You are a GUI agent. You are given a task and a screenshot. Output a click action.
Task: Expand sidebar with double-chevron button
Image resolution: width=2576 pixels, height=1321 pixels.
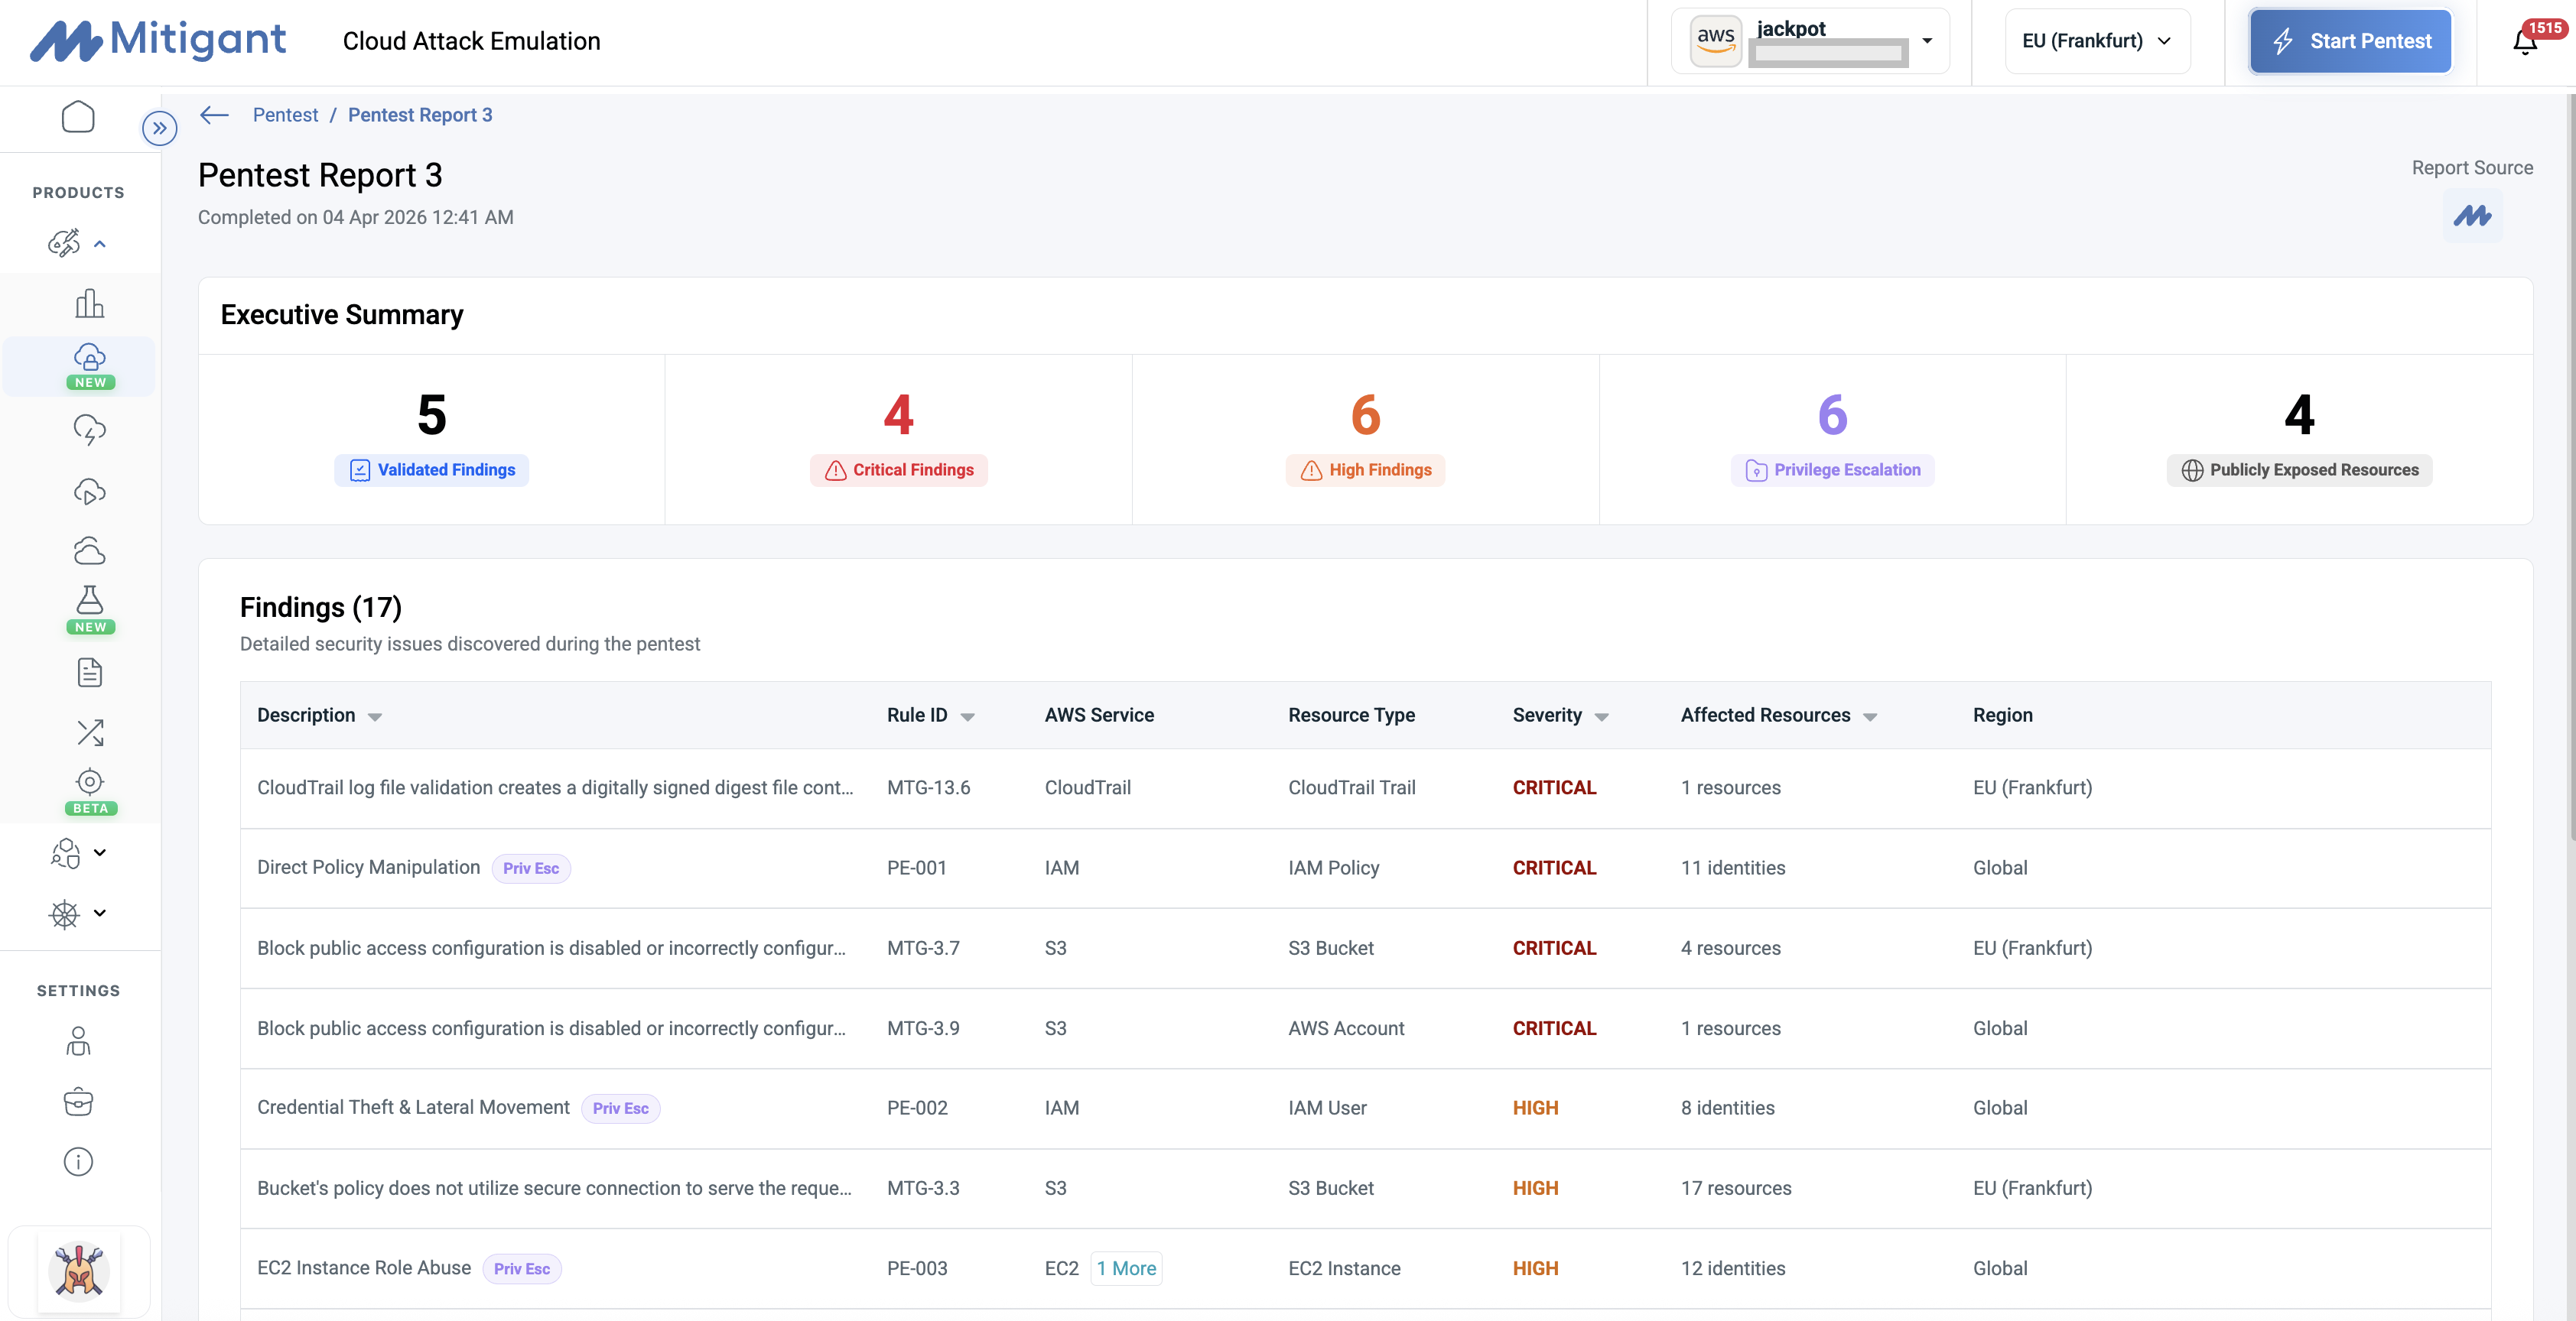159,128
